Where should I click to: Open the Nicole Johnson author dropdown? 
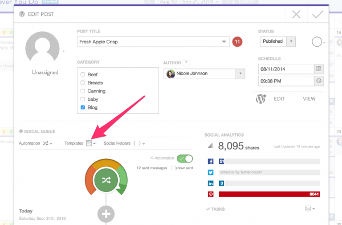204,73
